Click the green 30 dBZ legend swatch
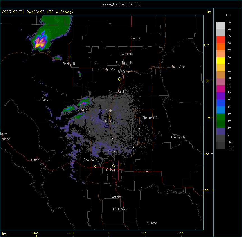This screenshot has height=237, width=242. pyautogui.click(x=221, y=117)
